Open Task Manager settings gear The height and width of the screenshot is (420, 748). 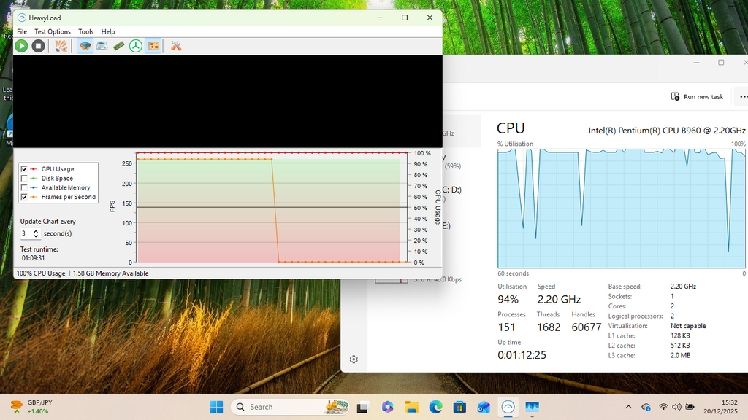[x=354, y=359]
